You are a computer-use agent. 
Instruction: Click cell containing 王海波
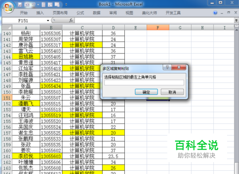[x=26, y=121]
